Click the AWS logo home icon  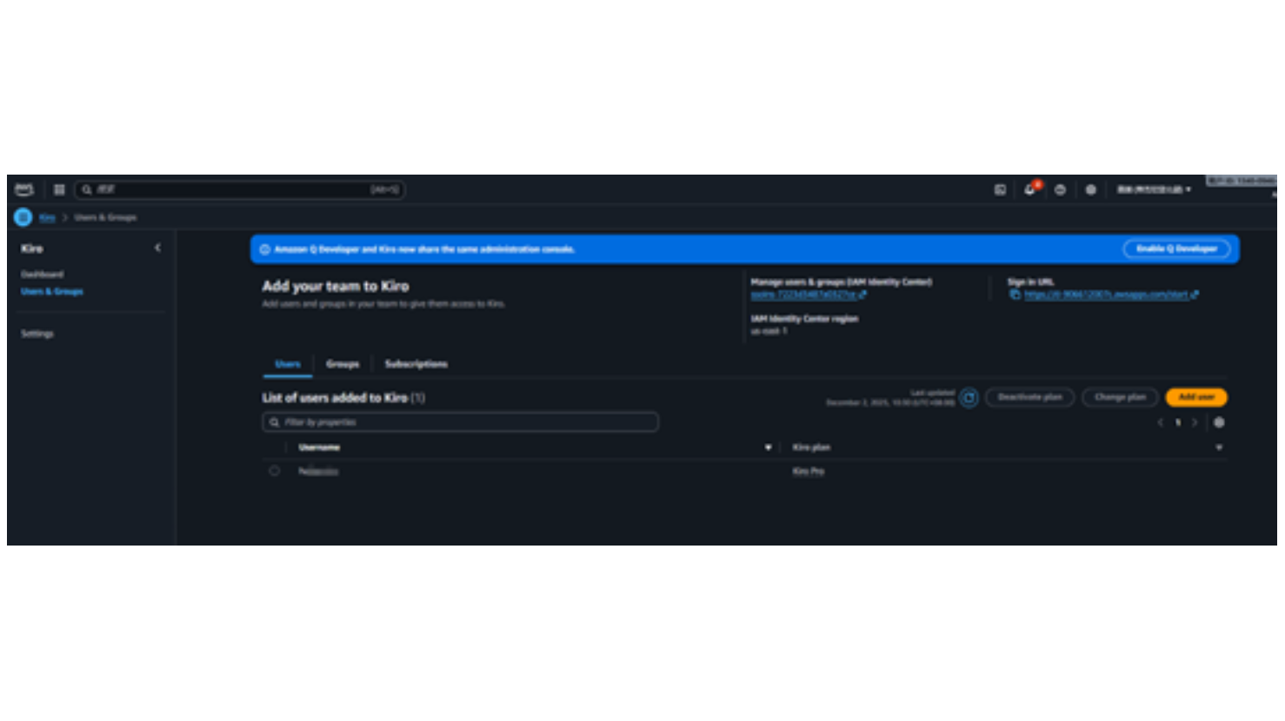24,189
